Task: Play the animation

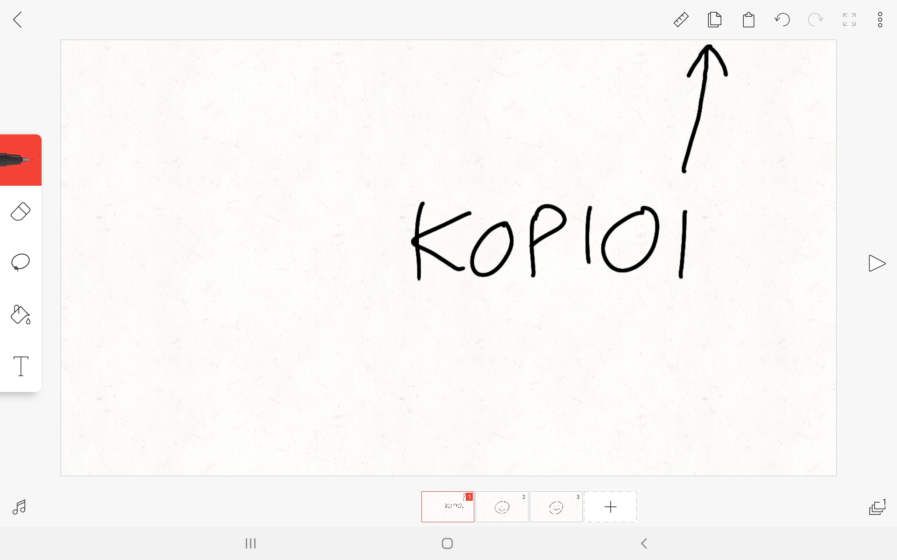Action: coord(876,263)
